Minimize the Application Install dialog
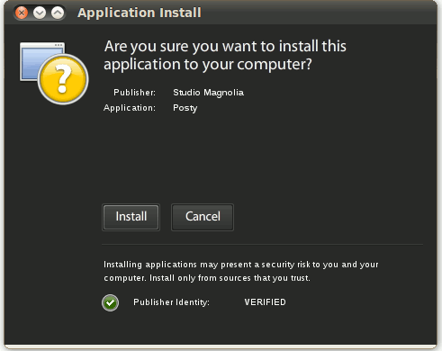 pyautogui.click(x=40, y=13)
